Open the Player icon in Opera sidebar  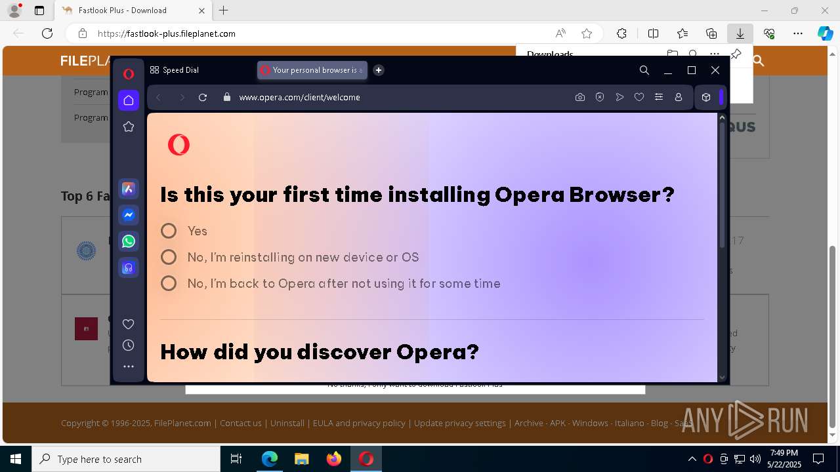pos(129,267)
